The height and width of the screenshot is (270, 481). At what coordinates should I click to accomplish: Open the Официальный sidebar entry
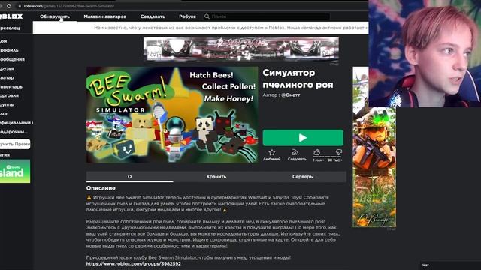tap(16, 123)
